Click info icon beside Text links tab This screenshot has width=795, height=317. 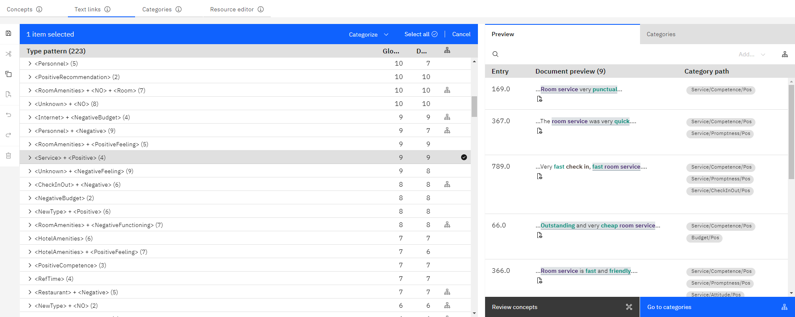[107, 9]
